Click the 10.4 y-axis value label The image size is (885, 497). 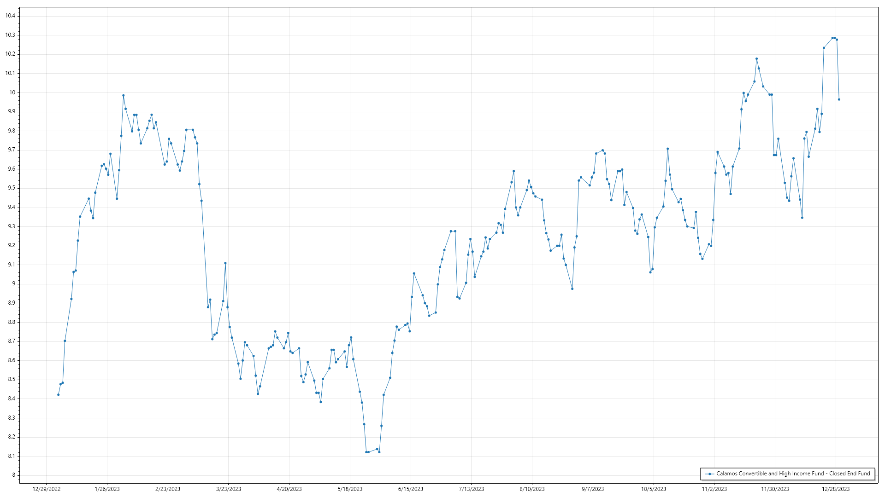(10, 16)
